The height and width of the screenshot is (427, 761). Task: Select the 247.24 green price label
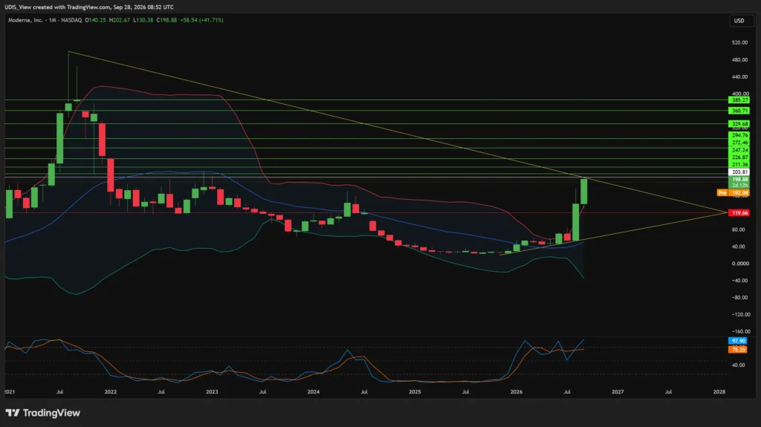tap(739, 150)
